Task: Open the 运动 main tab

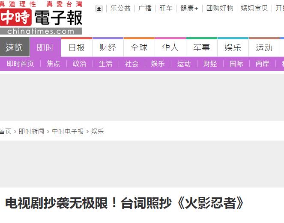Action: click(264, 48)
